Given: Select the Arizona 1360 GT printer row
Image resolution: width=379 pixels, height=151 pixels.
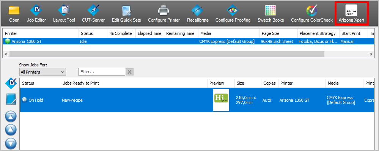Looking at the screenshot, I should (187, 41).
